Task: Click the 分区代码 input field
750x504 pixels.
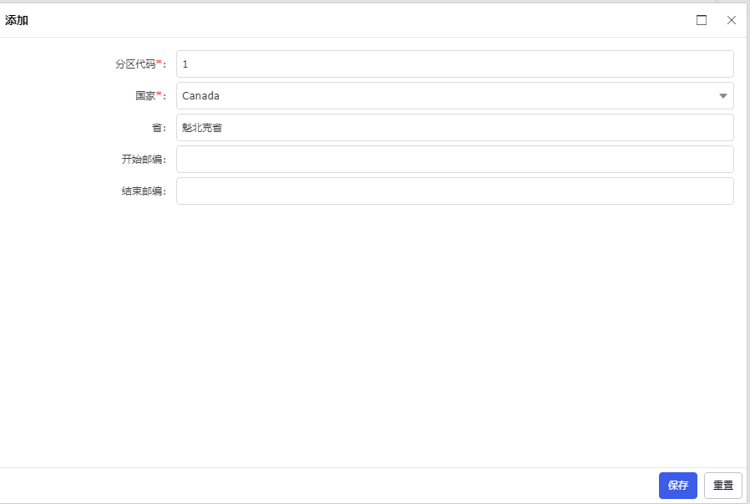Action: tap(455, 64)
